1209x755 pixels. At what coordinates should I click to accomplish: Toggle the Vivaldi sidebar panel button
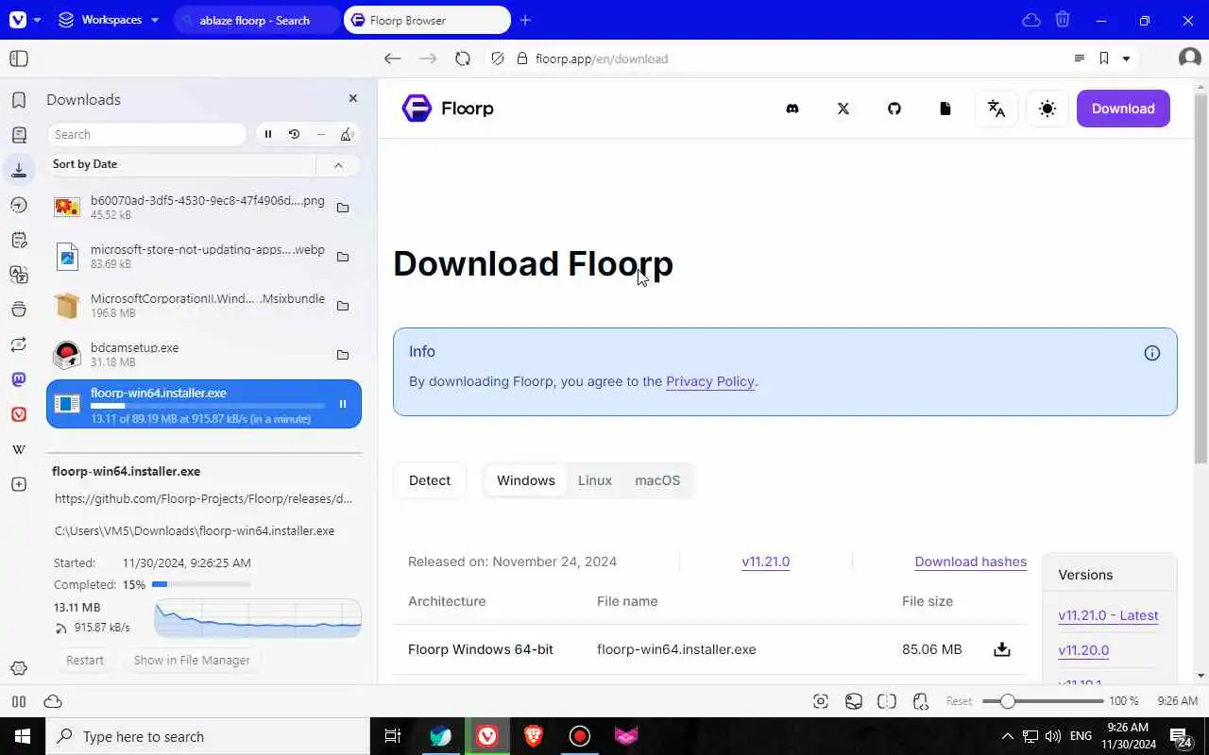(x=19, y=59)
